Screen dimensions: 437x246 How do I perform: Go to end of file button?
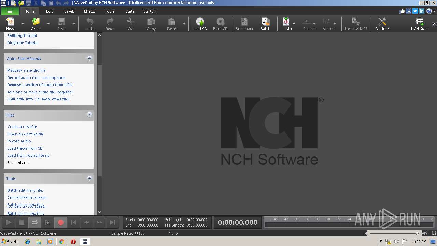[x=112, y=222]
